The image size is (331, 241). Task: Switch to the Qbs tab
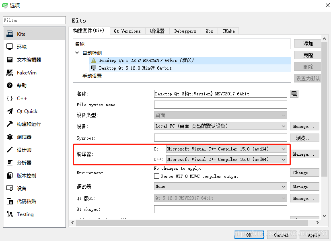209,31
